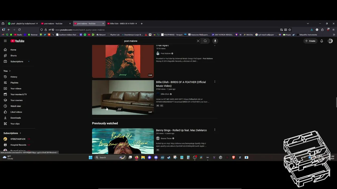Close the active post malone tab

click(103, 24)
